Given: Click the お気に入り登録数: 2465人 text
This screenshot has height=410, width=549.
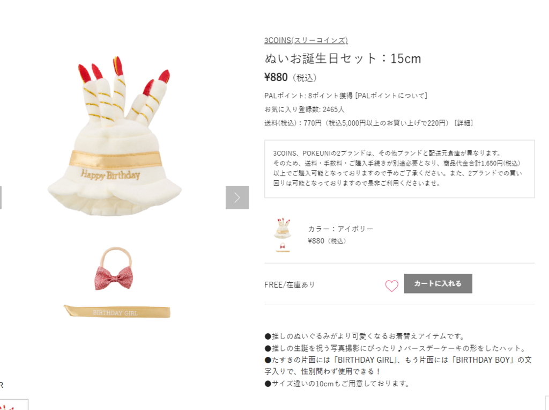Looking at the screenshot, I should coord(305,109).
